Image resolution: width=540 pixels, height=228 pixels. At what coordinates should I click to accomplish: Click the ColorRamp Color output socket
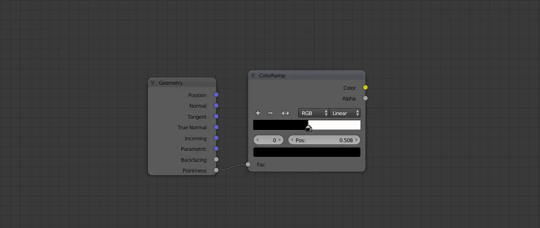(x=365, y=88)
